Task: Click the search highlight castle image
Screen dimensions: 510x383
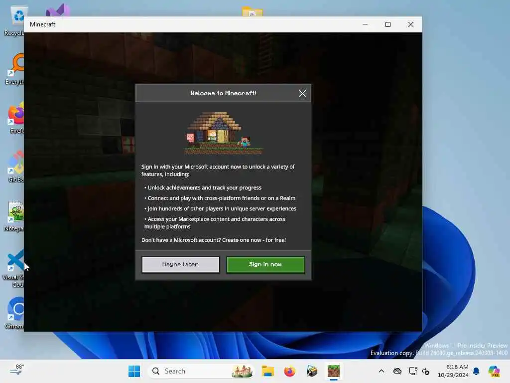Action: (242, 371)
